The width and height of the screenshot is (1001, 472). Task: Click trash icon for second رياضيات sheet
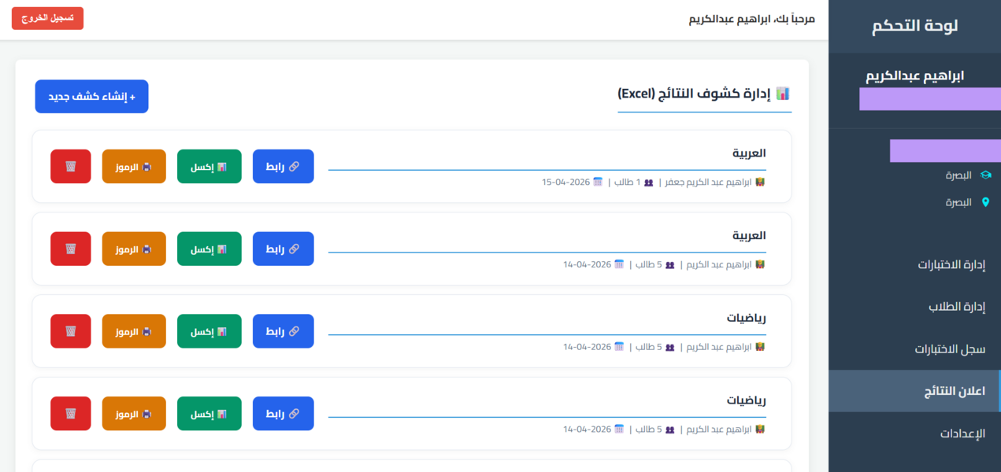(70, 414)
